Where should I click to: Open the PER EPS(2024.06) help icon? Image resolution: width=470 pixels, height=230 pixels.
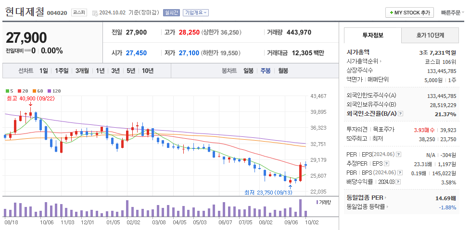[x=398, y=154]
